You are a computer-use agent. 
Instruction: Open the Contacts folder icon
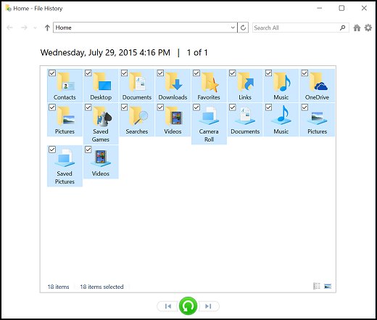pyautogui.click(x=65, y=83)
